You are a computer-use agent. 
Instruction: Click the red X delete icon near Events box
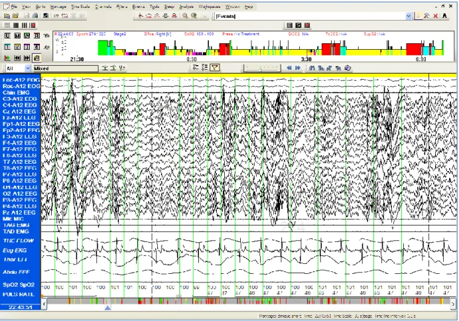[436, 16]
